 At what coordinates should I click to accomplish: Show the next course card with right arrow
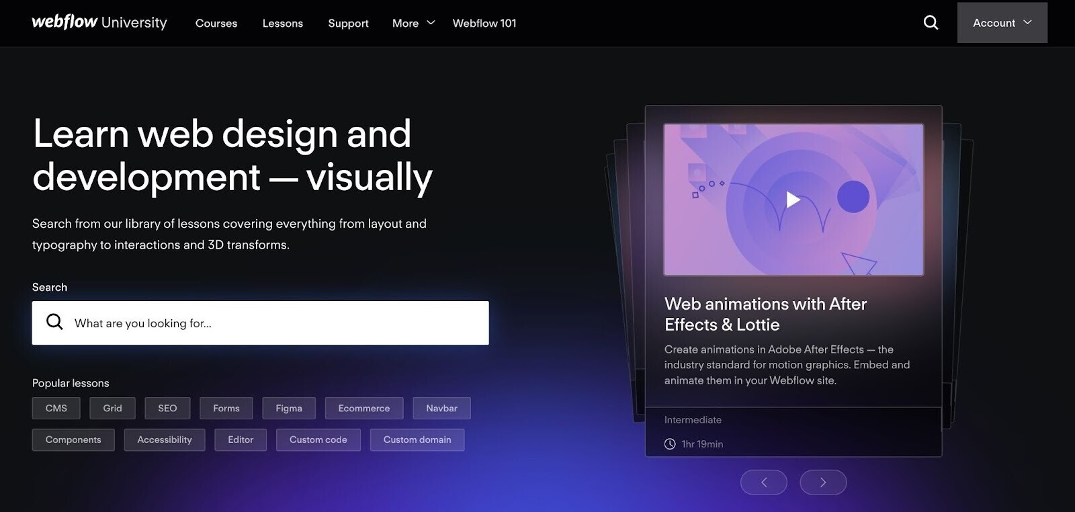823,482
